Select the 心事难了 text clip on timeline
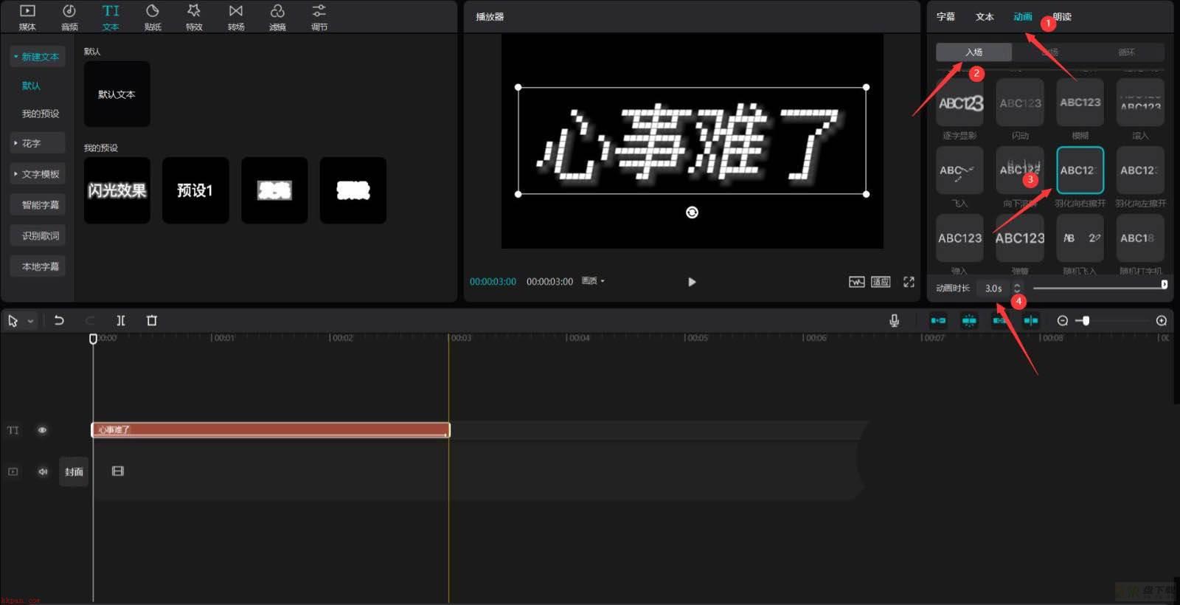The height and width of the screenshot is (605, 1180). (x=270, y=429)
